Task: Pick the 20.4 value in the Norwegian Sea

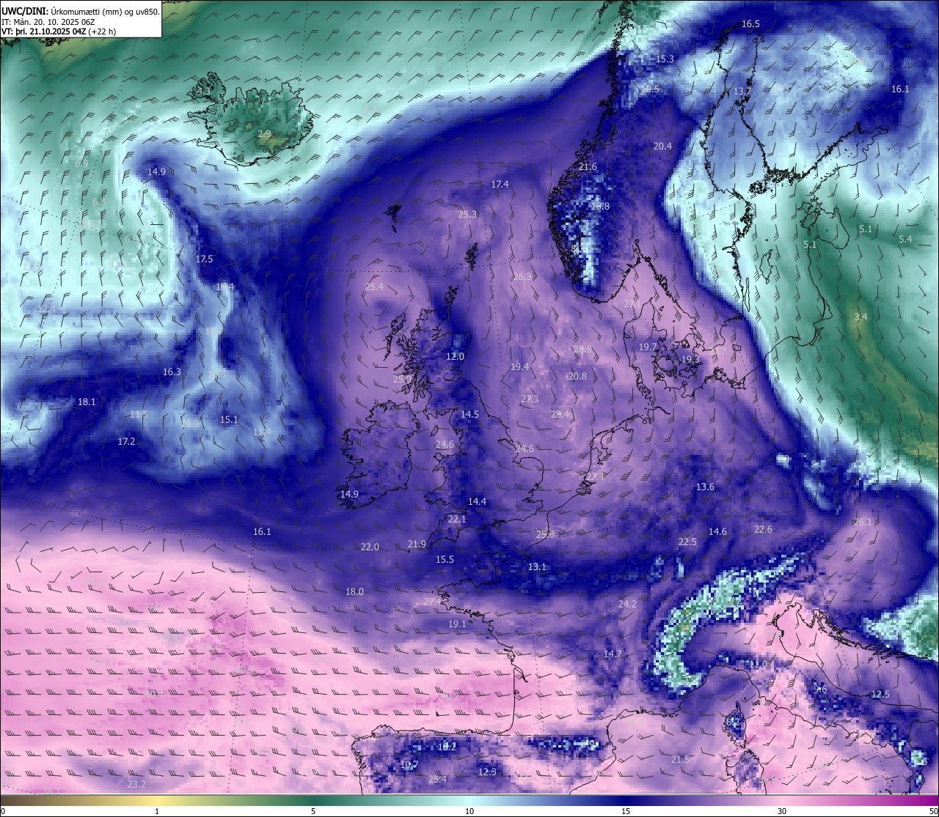Action: tap(662, 147)
